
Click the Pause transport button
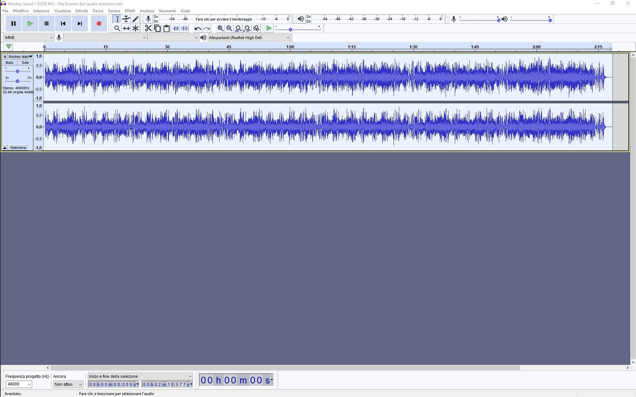coord(13,23)
